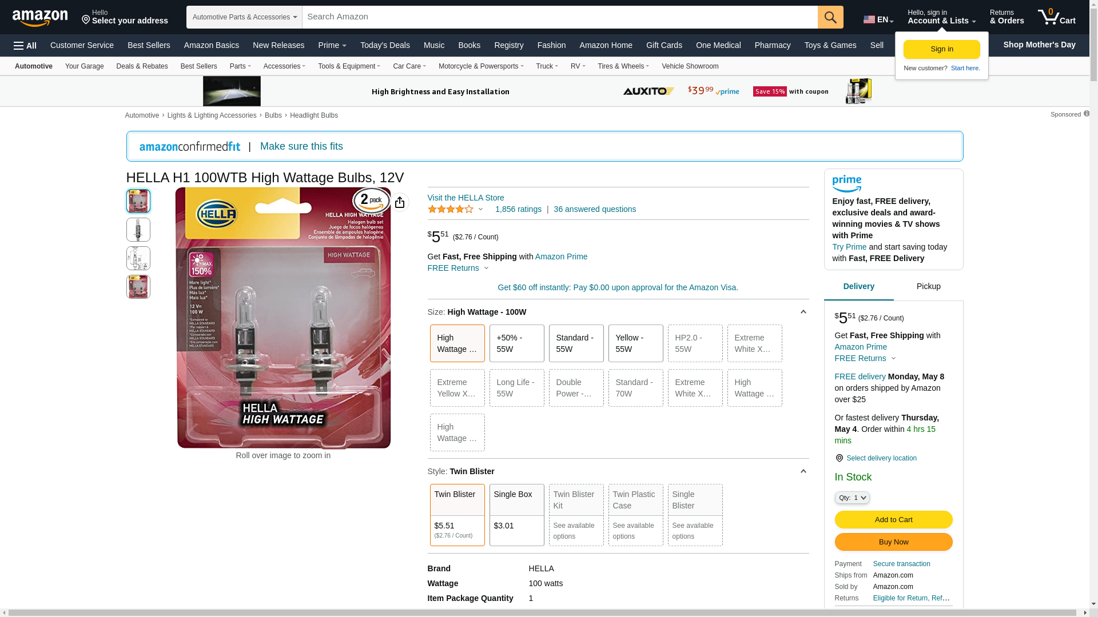This screenshot has width=1098, height=617.
Task: Expand the star rating breakdown arrow
Action: 480,210
